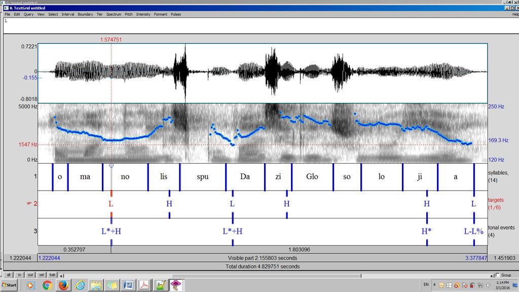Open the Adobe Reader taskbar icon
Image resolution: width=519 pixels, height=292 pixels.
144,285
